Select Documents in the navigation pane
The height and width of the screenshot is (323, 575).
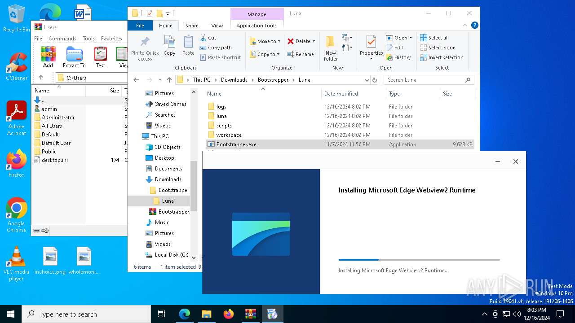coord(164,169)
